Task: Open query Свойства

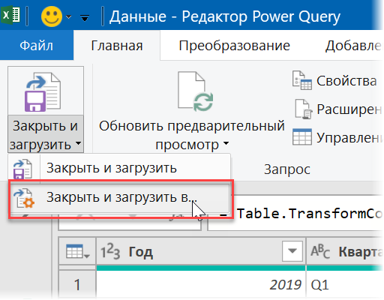Action: click(x=346, y=81)
